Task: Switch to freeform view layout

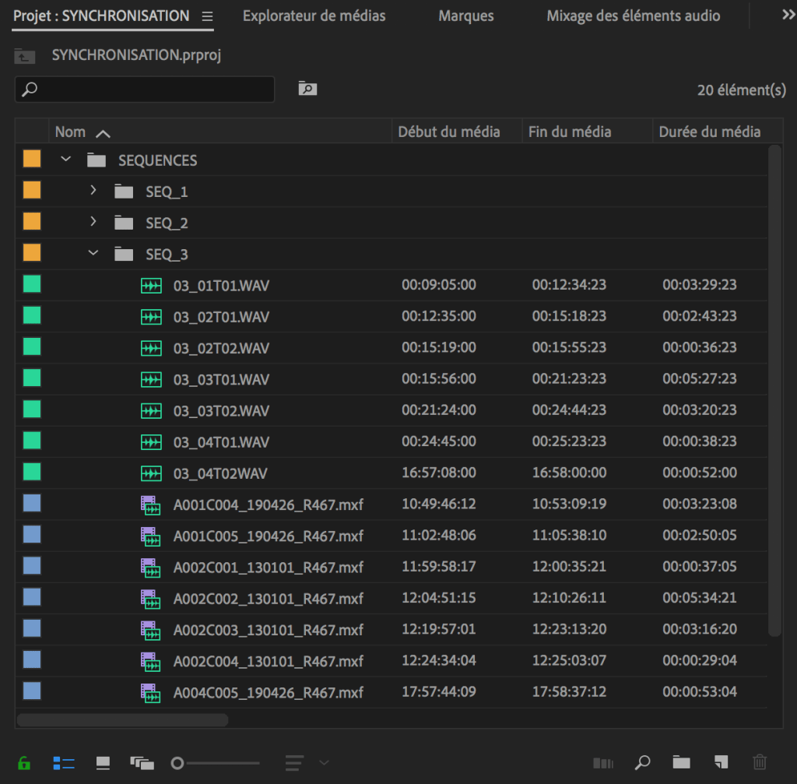Action: pos(142,763)
